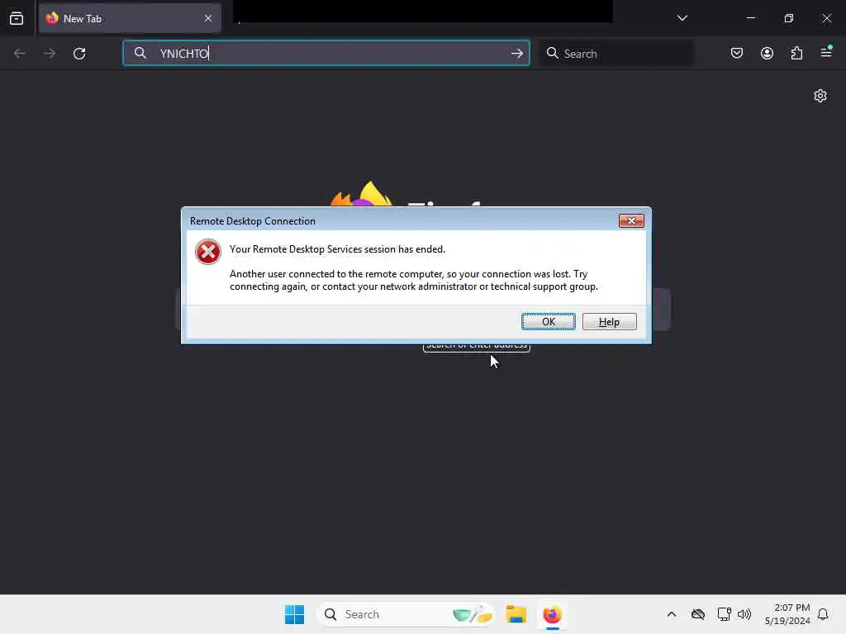This screenshot has height=634, width=846.
Task: Select the New Tab tab
Action: pyautogui.click(x=130, y=19)
